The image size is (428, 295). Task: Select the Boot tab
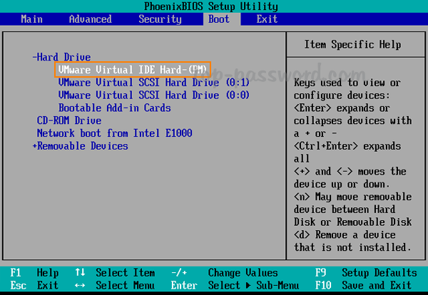point(219,19)
